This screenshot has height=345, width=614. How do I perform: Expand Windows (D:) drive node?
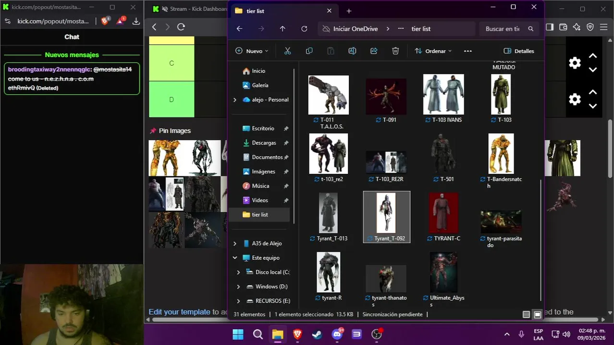pyautogui.click(x=238, y=287)
